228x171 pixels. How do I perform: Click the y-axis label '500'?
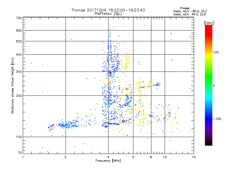pos(19,41)
